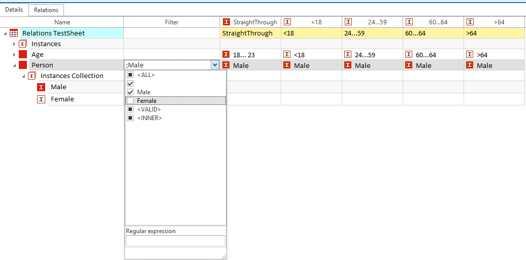Click the Regular expression input field

pos(175,241)
